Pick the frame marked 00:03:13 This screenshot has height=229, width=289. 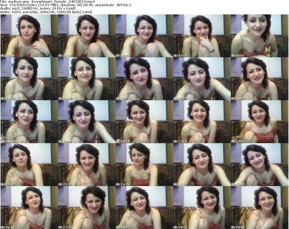[x=202, y=36]
